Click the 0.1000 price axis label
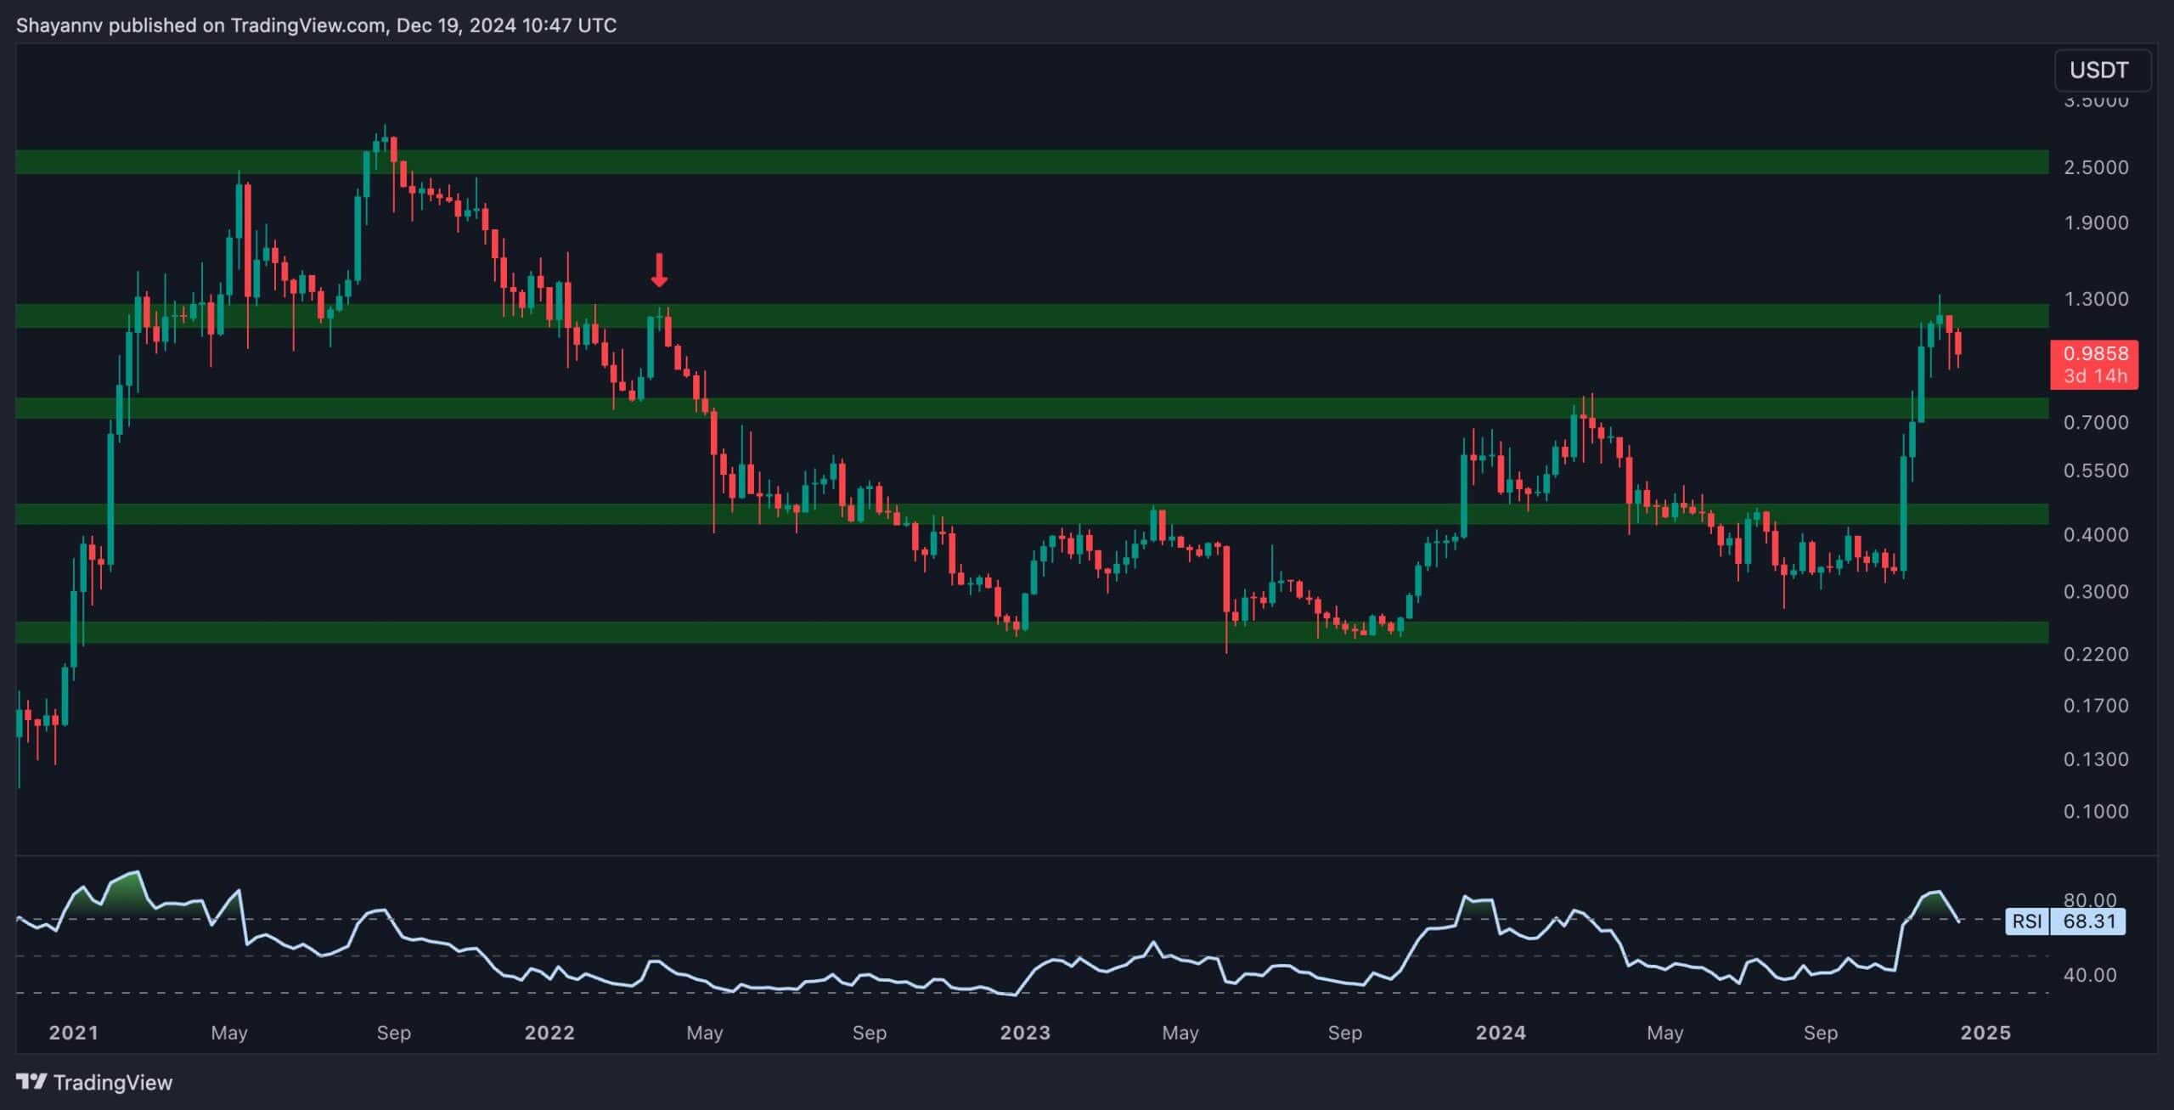The width and height of the screenshot is (2174, 1110). pyautogui.click(x=2095, y=811)
